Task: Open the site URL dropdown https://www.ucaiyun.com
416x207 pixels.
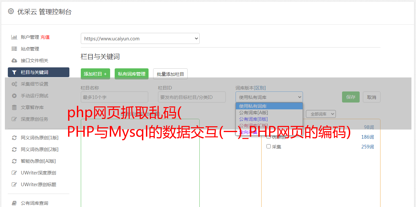Action: pos(140,38)
